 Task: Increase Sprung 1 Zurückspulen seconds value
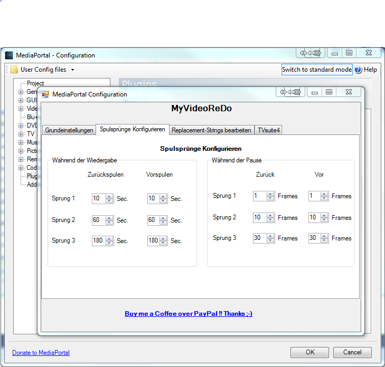pyautogui.click(x=109, y=196)
